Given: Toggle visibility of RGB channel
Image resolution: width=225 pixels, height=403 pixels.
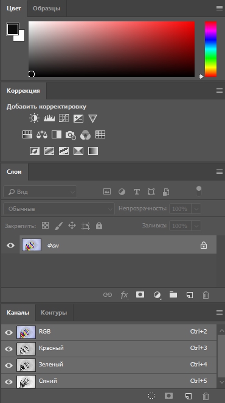Looking at the screenshot, I should tap(9, 332).
